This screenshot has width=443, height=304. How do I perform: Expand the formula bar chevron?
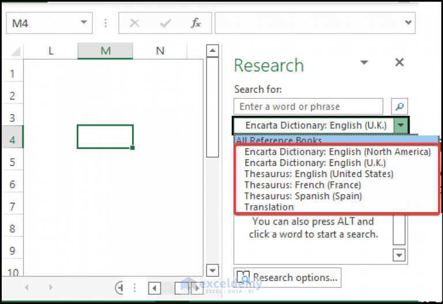click(x=408, y=22)
